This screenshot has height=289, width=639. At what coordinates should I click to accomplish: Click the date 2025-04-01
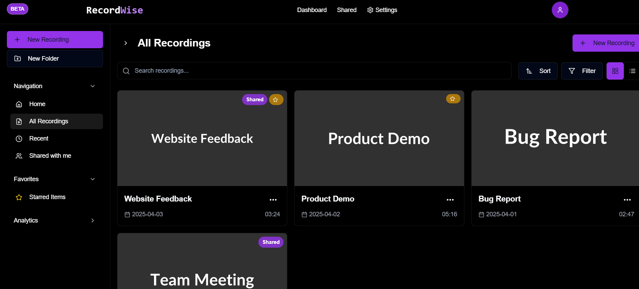(x=502, y=214)
